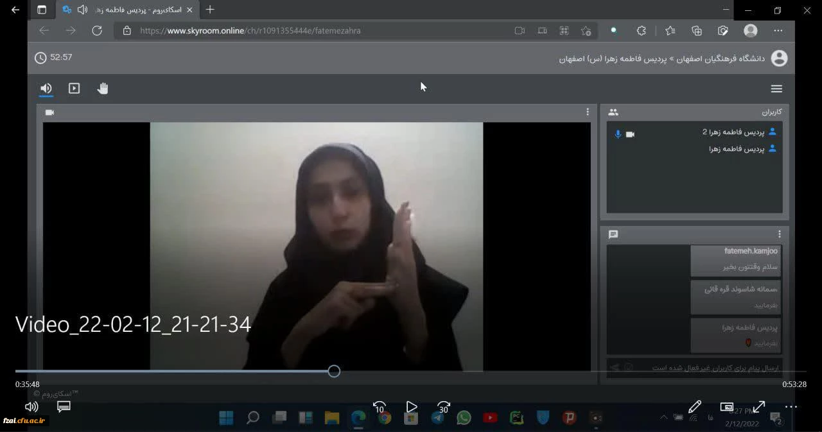The width and height of the screenshot is (822, 432).
Task: Skip forward 30 seconds
Action: click(443, 407)
